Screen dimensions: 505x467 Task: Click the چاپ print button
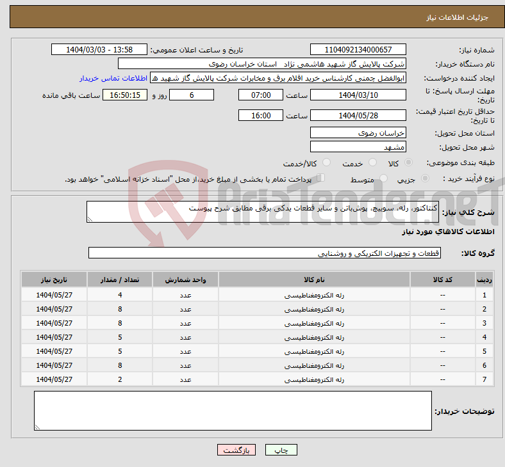click(x=281, y=450)
